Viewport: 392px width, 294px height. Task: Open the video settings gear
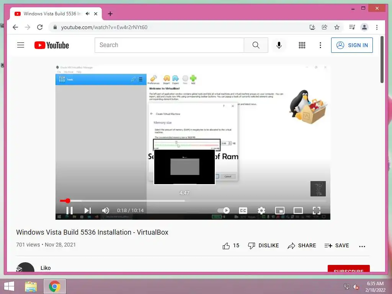(x=261, y=211)
